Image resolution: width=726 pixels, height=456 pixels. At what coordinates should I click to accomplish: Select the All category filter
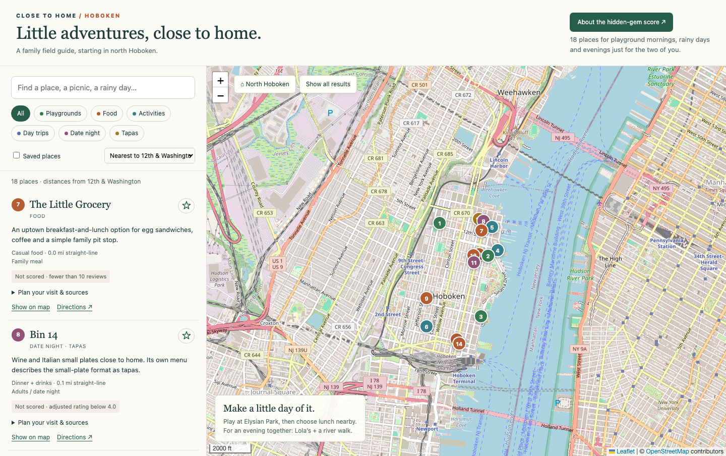pos(21,113)
